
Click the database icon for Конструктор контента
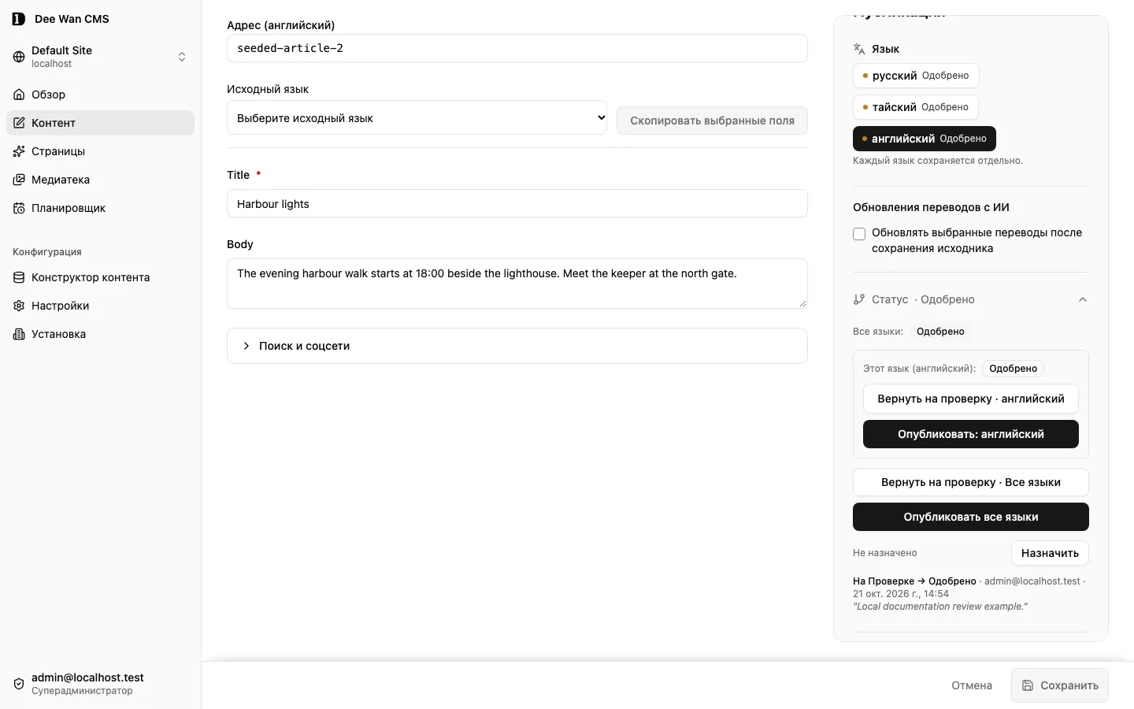[19, 277]
